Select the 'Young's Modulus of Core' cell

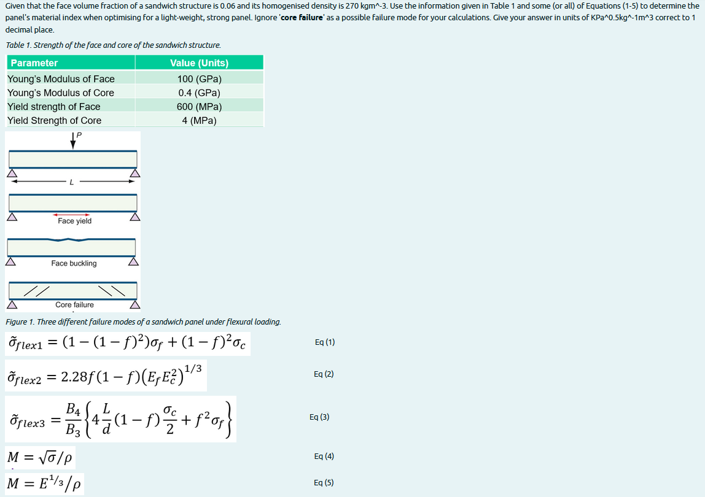coord(71,93)
